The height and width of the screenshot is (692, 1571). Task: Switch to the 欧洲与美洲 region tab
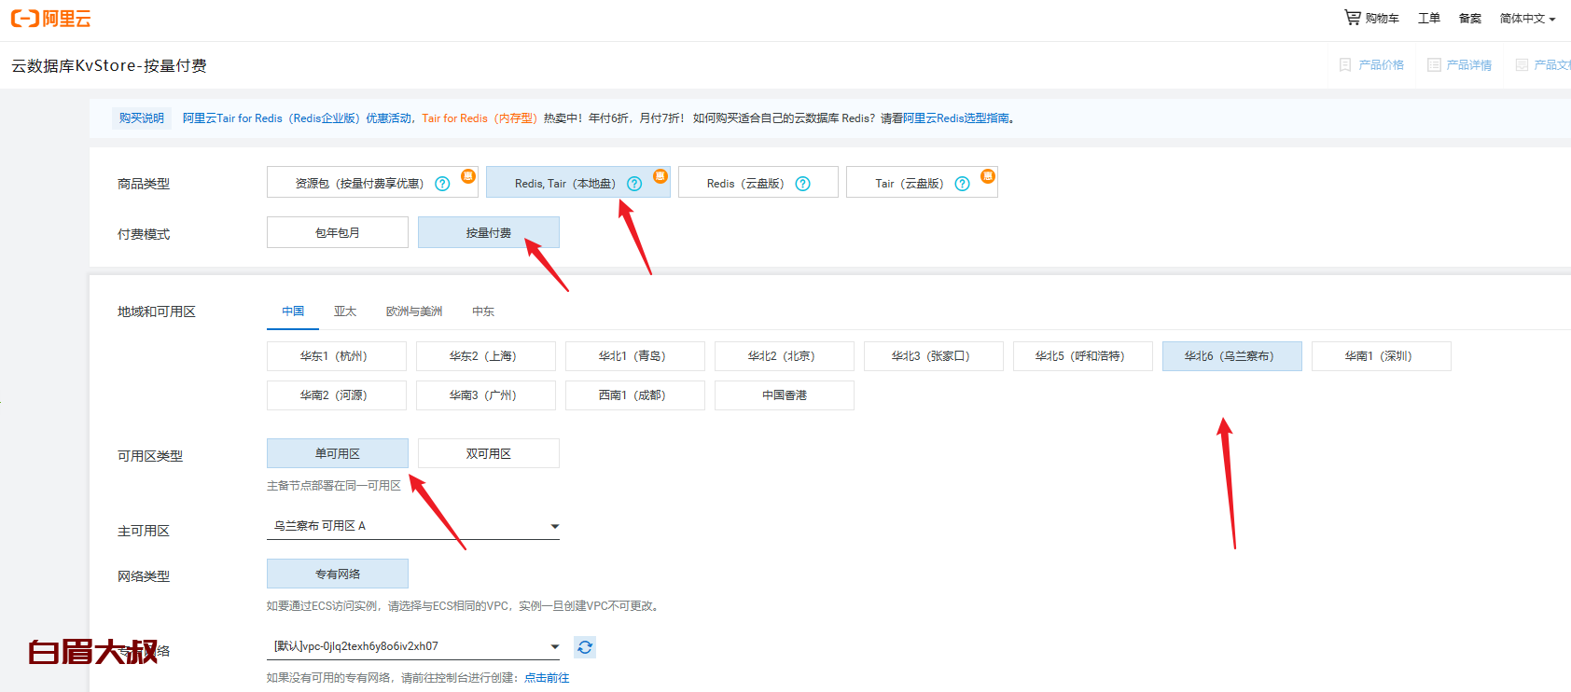coord(414,311)
